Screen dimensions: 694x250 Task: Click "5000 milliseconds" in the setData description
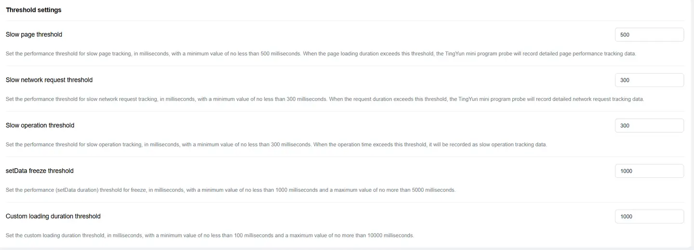point(433,190)
